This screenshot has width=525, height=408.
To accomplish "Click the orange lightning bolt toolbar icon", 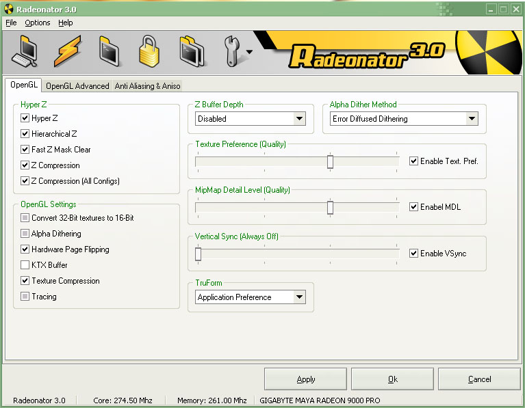I will 68,51.
